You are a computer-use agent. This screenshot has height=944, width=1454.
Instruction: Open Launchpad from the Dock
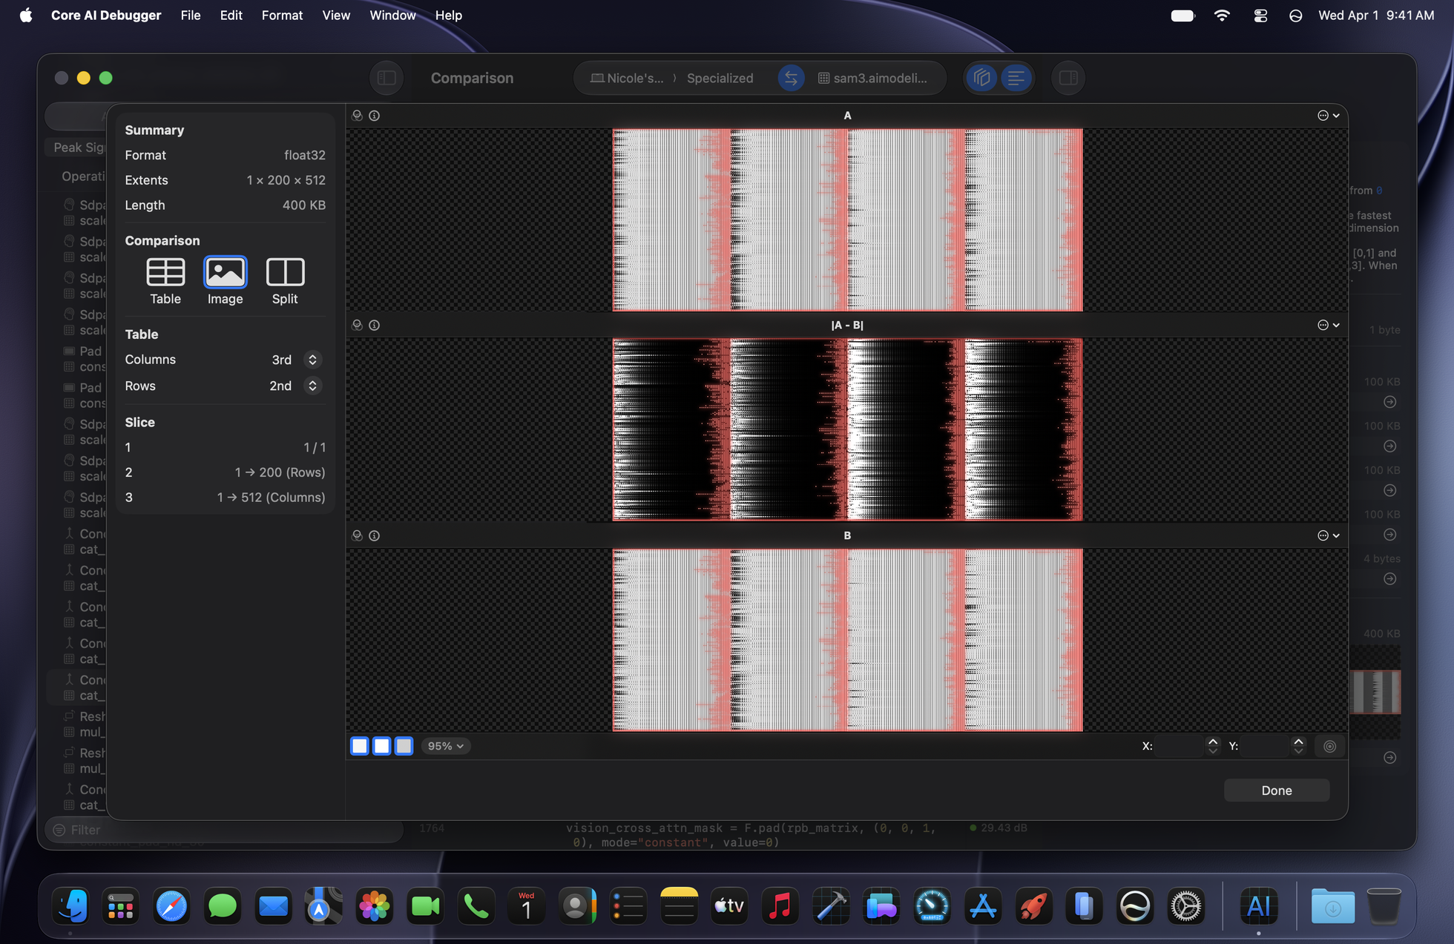[x=120, y=905]
